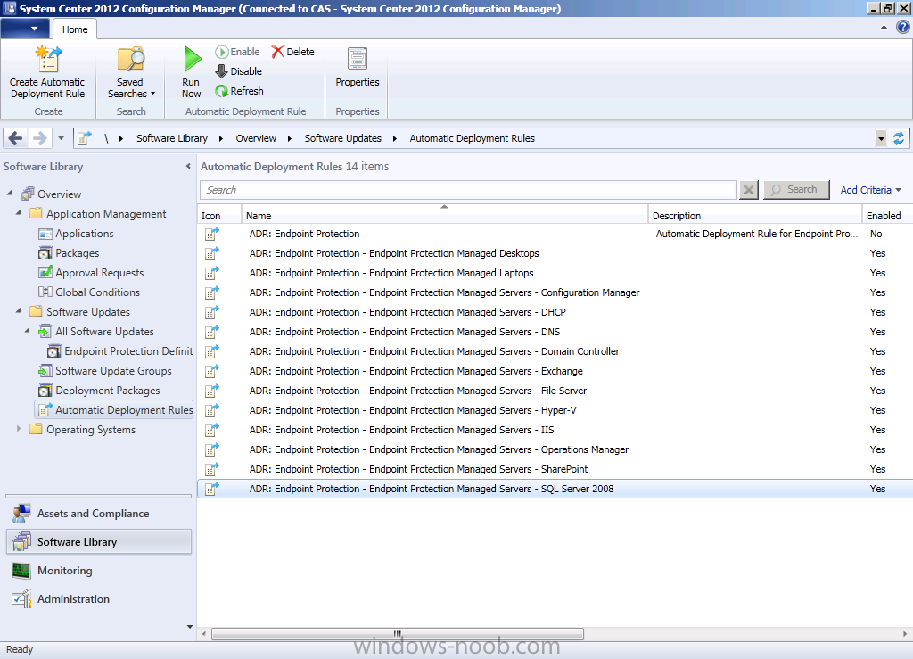Select the Managed Desktops deployment rule
Viewport: 913px width, 659px height.
pyautogui.click(x=555, y=253)
